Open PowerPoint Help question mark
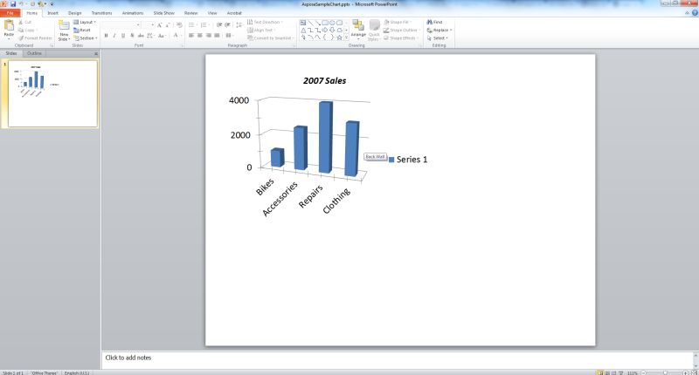Viewport: 699px width, 375px height. click(x=695, y=13)
